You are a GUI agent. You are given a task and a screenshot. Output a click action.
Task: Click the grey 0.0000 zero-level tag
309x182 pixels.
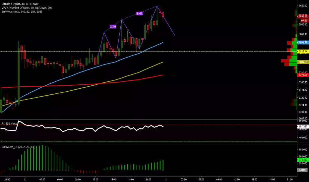[x=303, y=170]
